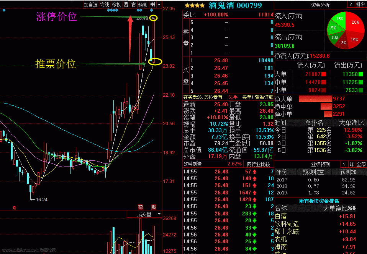Click the 叠 overlay chart button

point(126,5)
